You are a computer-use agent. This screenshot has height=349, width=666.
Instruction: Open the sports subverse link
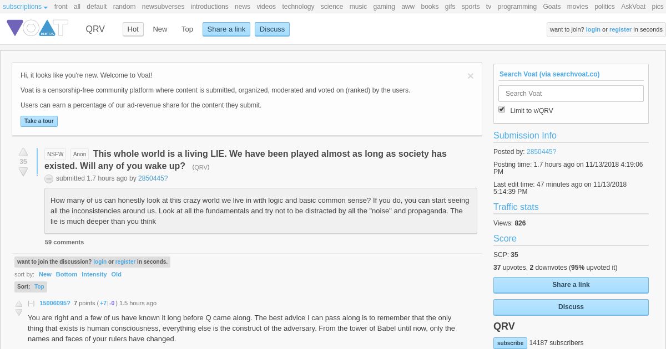(471, 7)
